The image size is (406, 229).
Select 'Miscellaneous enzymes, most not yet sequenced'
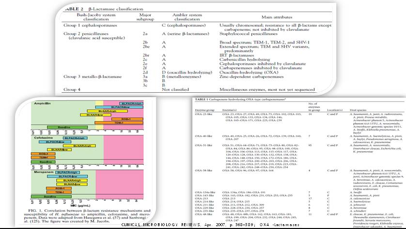click(267, 89)
